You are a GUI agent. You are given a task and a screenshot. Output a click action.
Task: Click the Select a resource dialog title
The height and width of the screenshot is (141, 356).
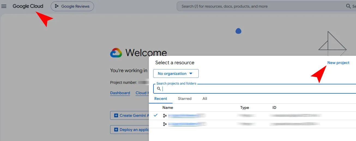[175, 63]
